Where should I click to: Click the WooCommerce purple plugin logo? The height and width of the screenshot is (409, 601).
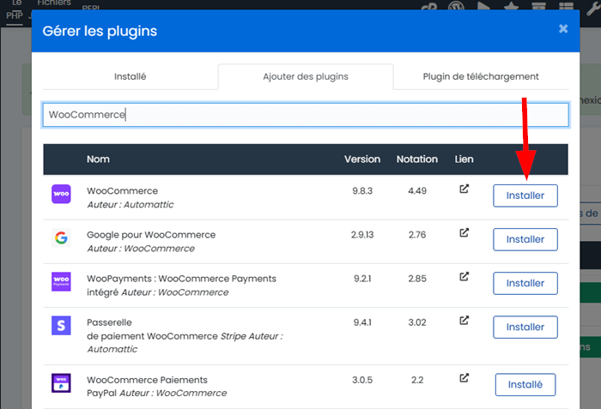61,194
